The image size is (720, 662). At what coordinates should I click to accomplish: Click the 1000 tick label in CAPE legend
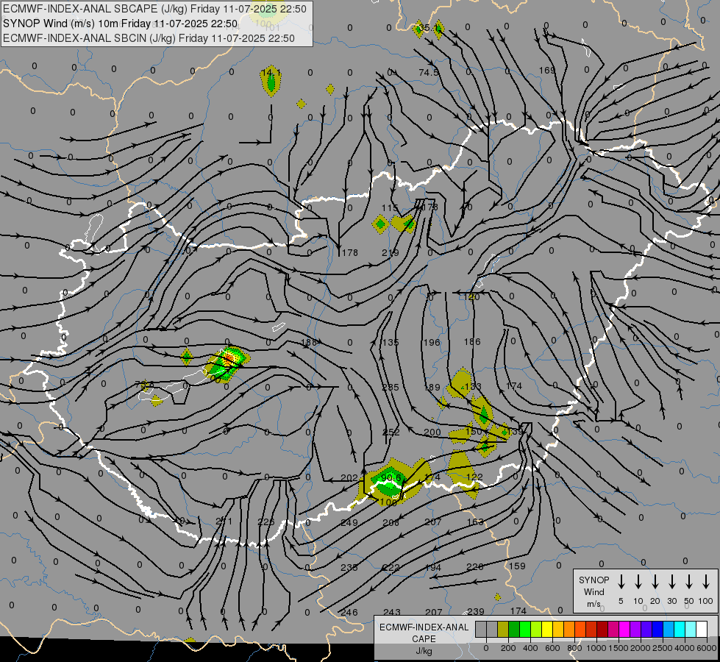[x=596, y=648]
